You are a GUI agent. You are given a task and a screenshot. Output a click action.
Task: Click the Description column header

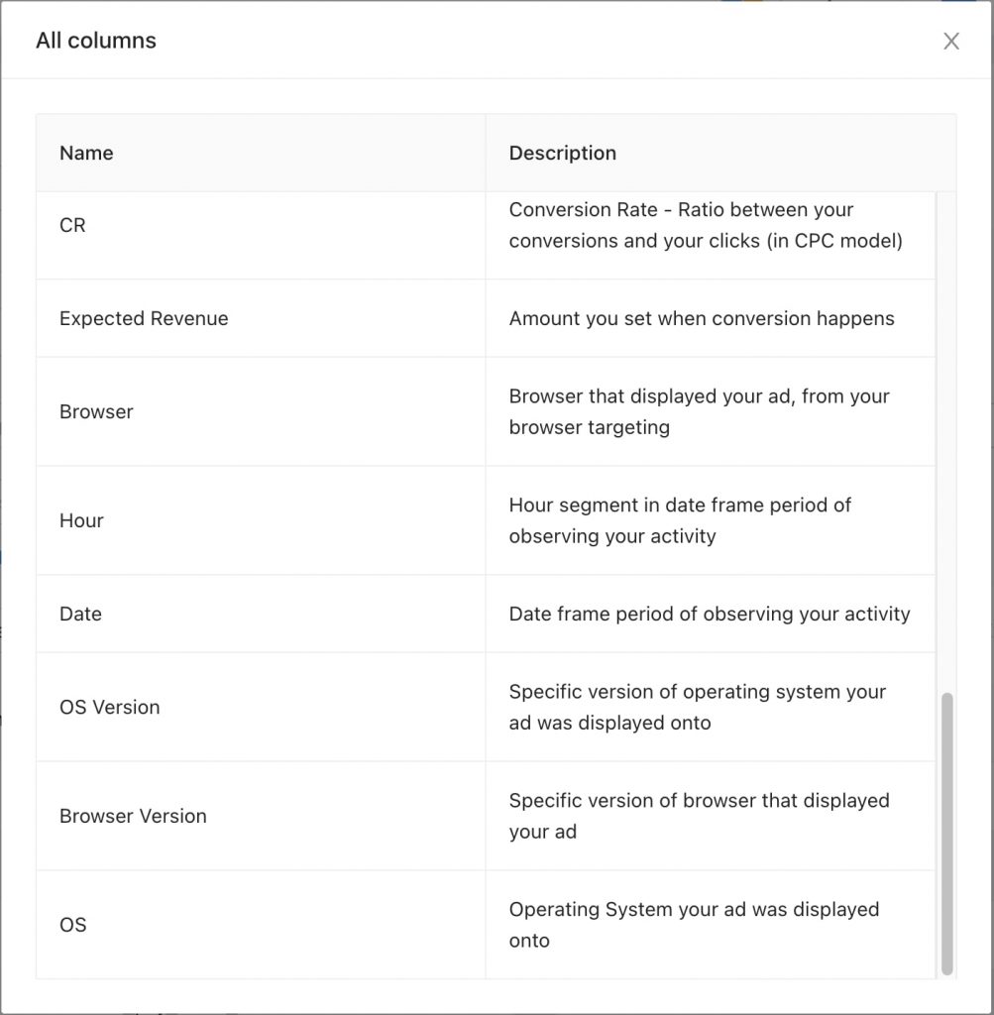[562, 153]
